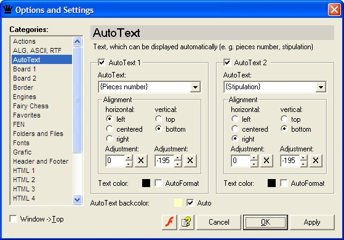Viewport: 344px width, 240px height.
Task: Click the spinner arrows of AutoText 1 vertical adjustment
Action: (178, 161)
